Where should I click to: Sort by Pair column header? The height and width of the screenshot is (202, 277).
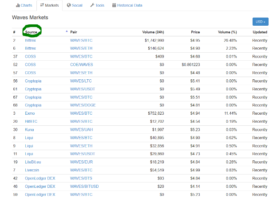[74, 32]
